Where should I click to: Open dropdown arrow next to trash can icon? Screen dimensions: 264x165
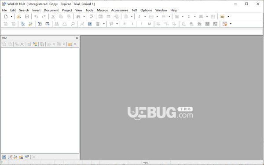(x=104, y=24)
